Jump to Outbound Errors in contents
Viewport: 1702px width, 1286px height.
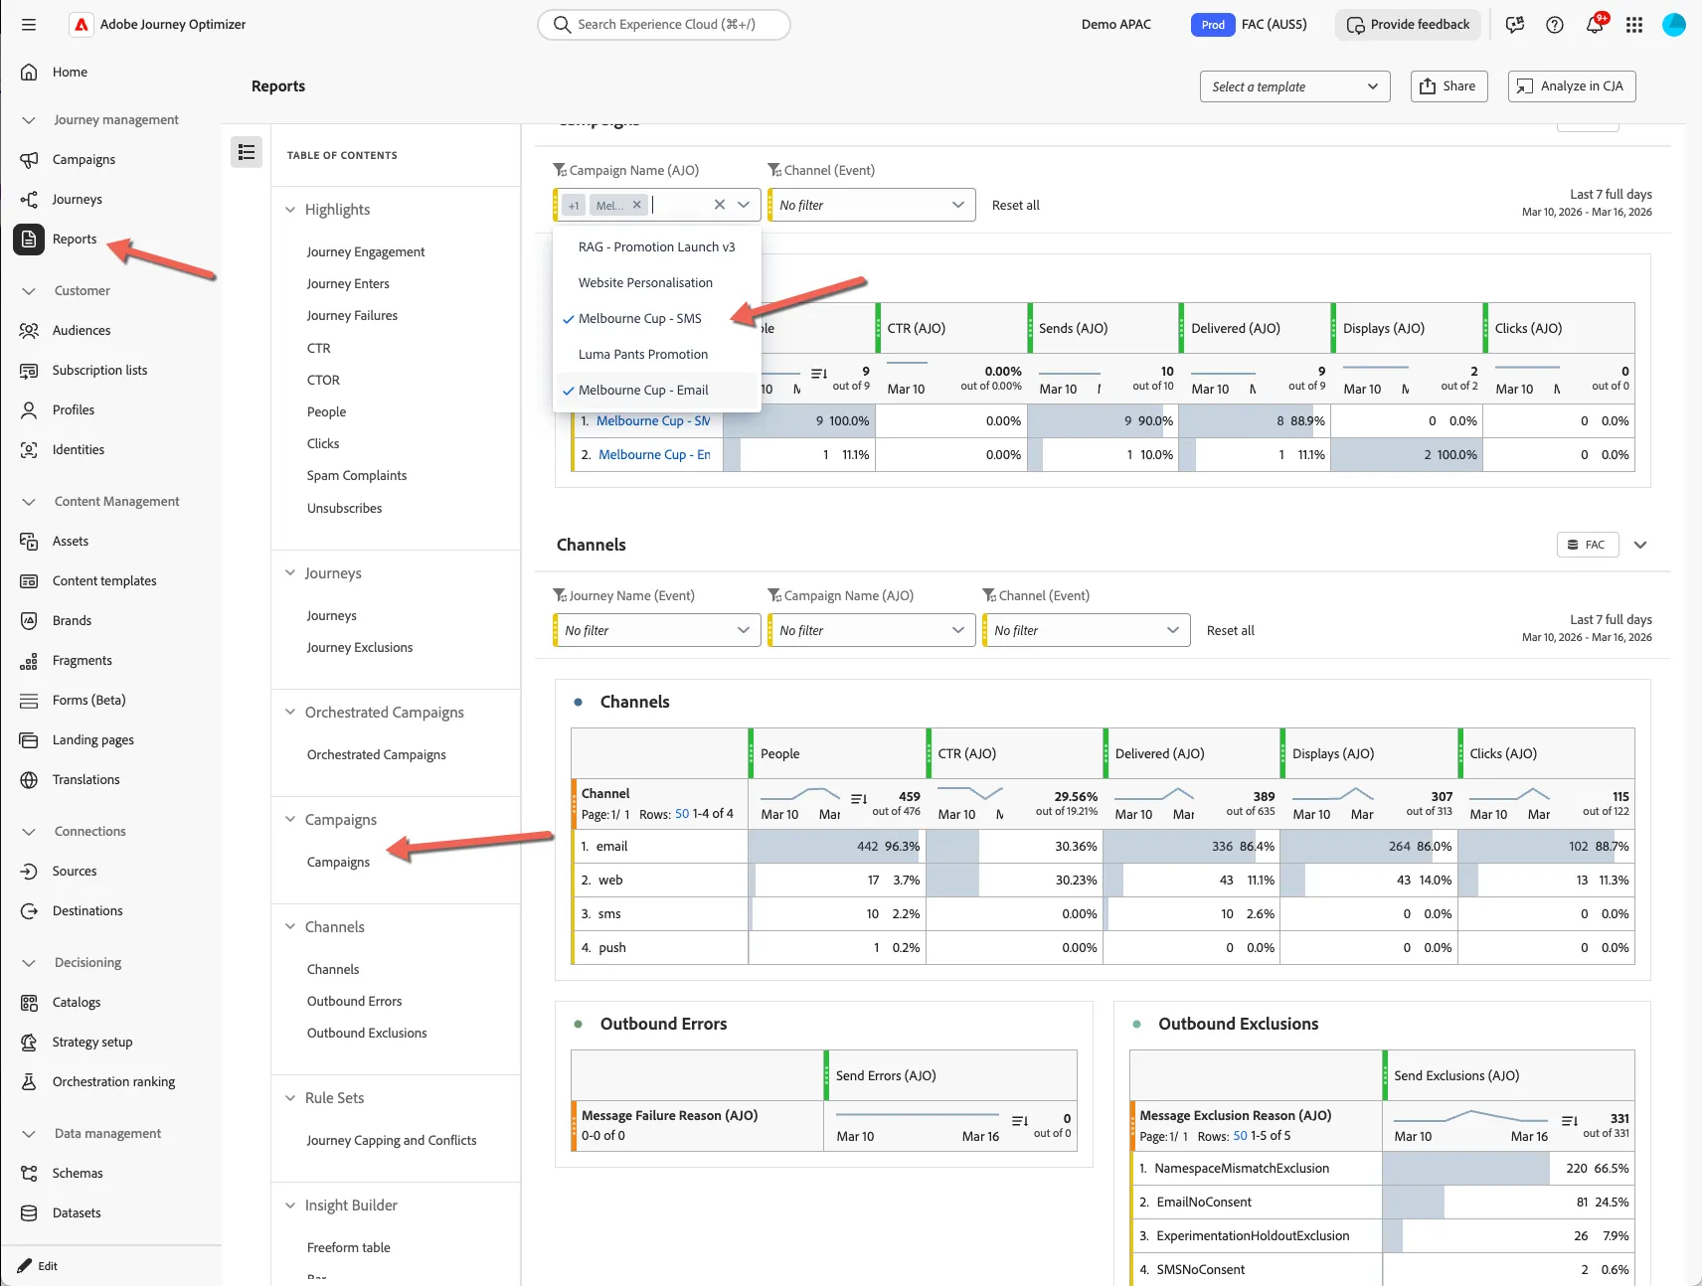(x=355, y=1002)
